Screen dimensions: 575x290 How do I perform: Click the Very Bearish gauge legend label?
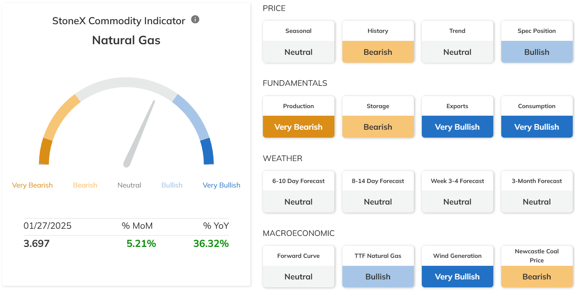tap(33, 185)
